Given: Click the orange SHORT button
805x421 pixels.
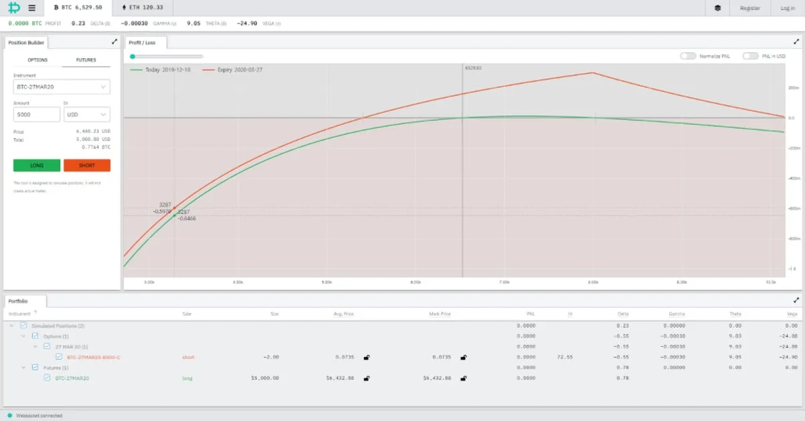Looking at the screenshot, I should [87, 165].
